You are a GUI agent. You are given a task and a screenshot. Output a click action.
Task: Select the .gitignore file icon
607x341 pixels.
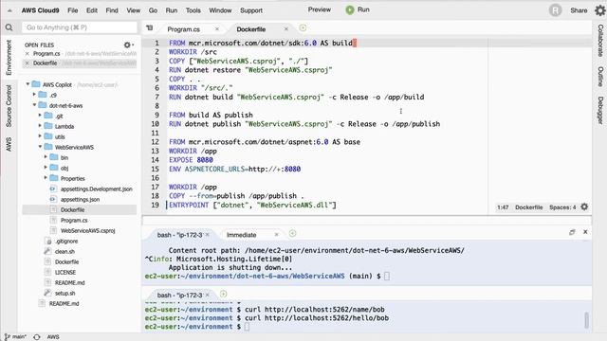click(x=48, y=241)
